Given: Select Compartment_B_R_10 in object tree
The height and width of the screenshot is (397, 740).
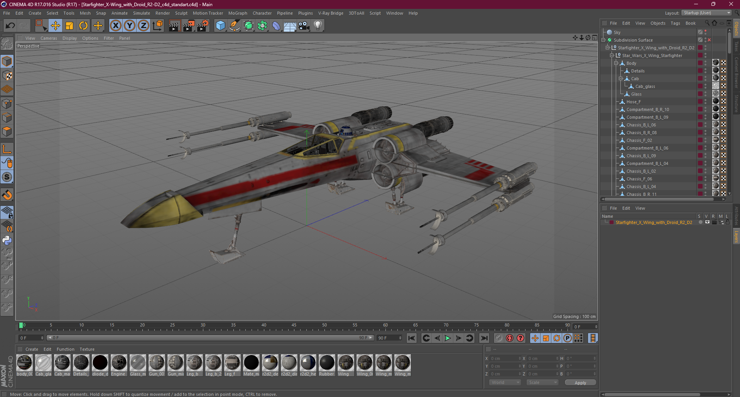Looking at the screenshot, I should pyautogui.click(x=648, y=109).
